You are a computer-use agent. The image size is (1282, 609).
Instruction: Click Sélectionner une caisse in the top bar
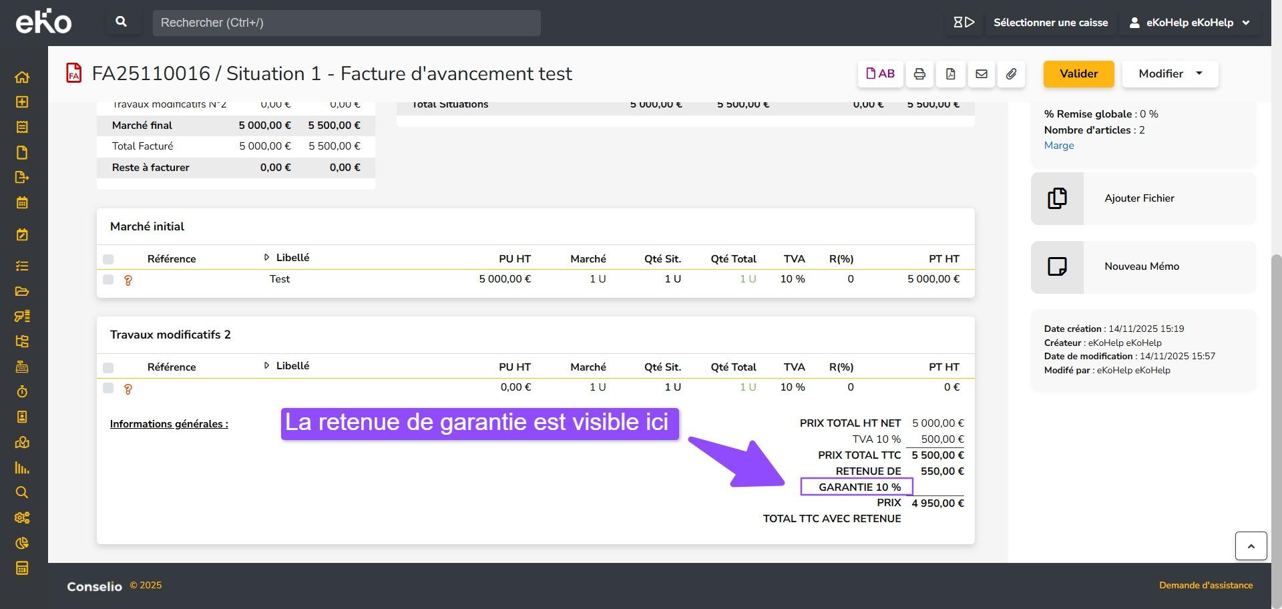pyautogui.click(x=1050, y=23)
